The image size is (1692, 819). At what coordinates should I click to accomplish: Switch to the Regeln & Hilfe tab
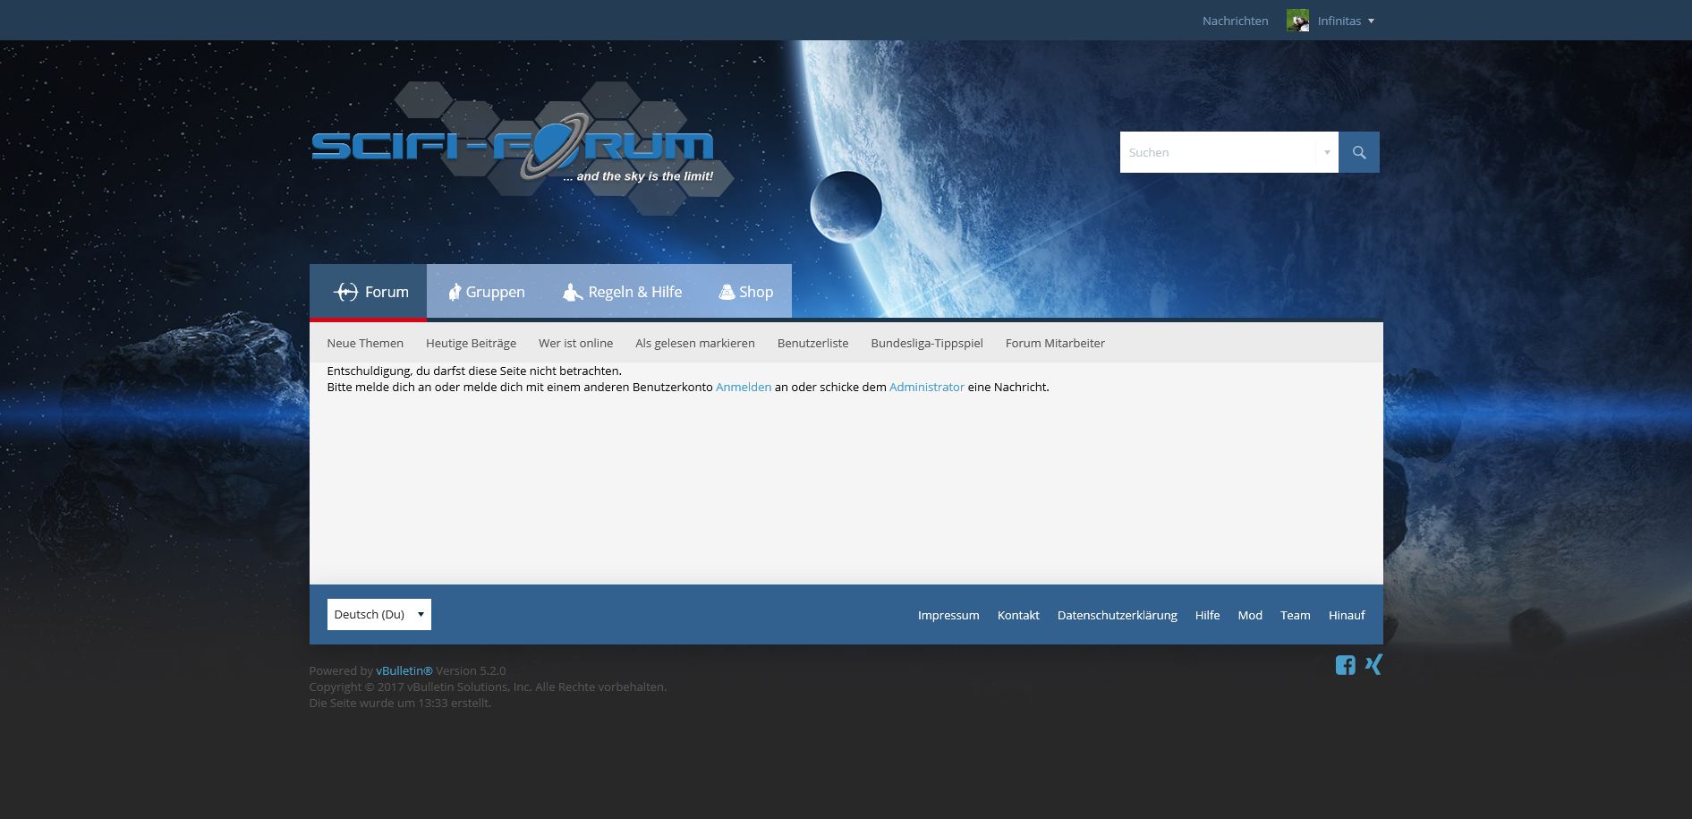pos(623,292)
